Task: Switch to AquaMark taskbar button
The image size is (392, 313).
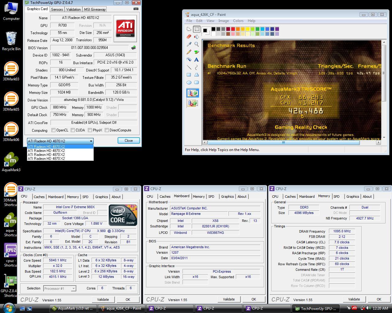Action: point(73,308)
